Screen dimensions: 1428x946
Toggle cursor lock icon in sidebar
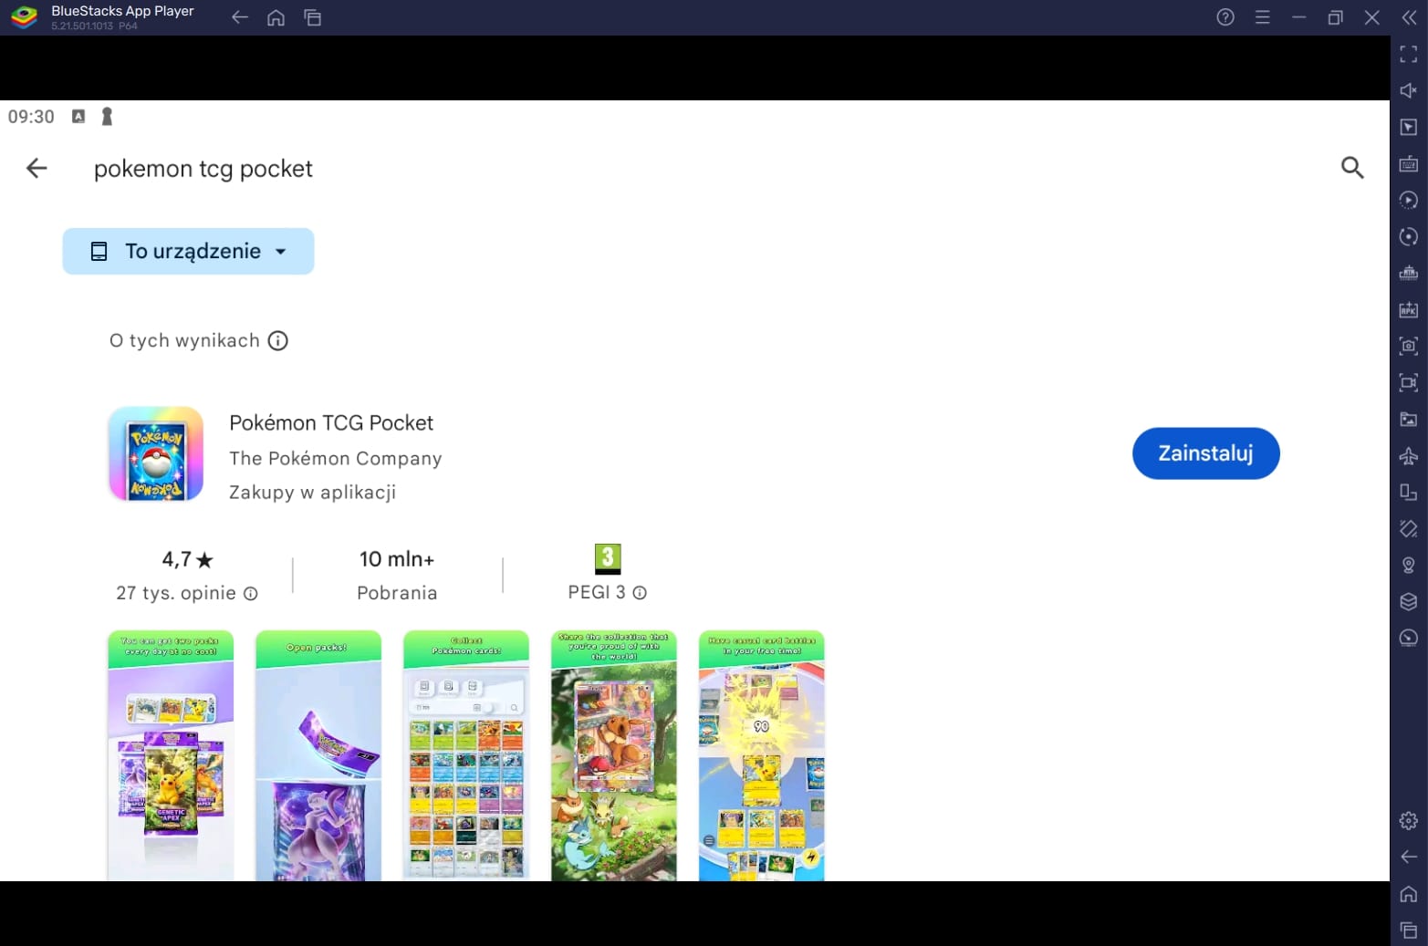pyautogui.click(x=1409, y=128)
